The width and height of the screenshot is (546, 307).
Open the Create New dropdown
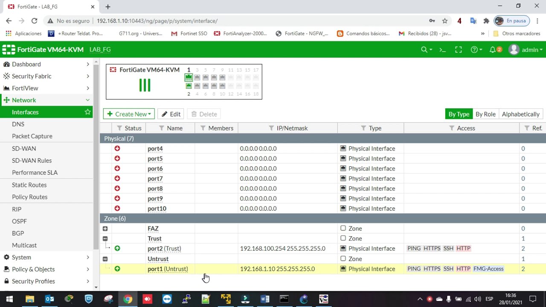coord(129,114)
